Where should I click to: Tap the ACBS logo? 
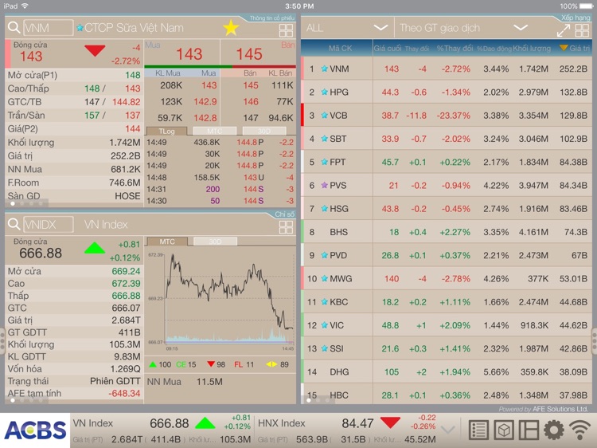[35, 430]
